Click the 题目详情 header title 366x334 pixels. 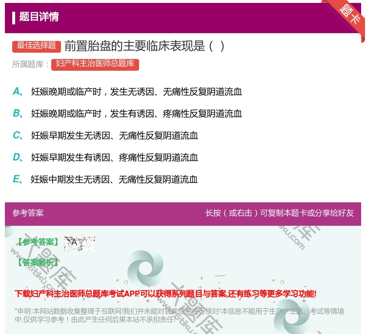[39, 17]
